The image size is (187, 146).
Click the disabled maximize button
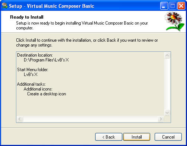(x=173, y=6)
